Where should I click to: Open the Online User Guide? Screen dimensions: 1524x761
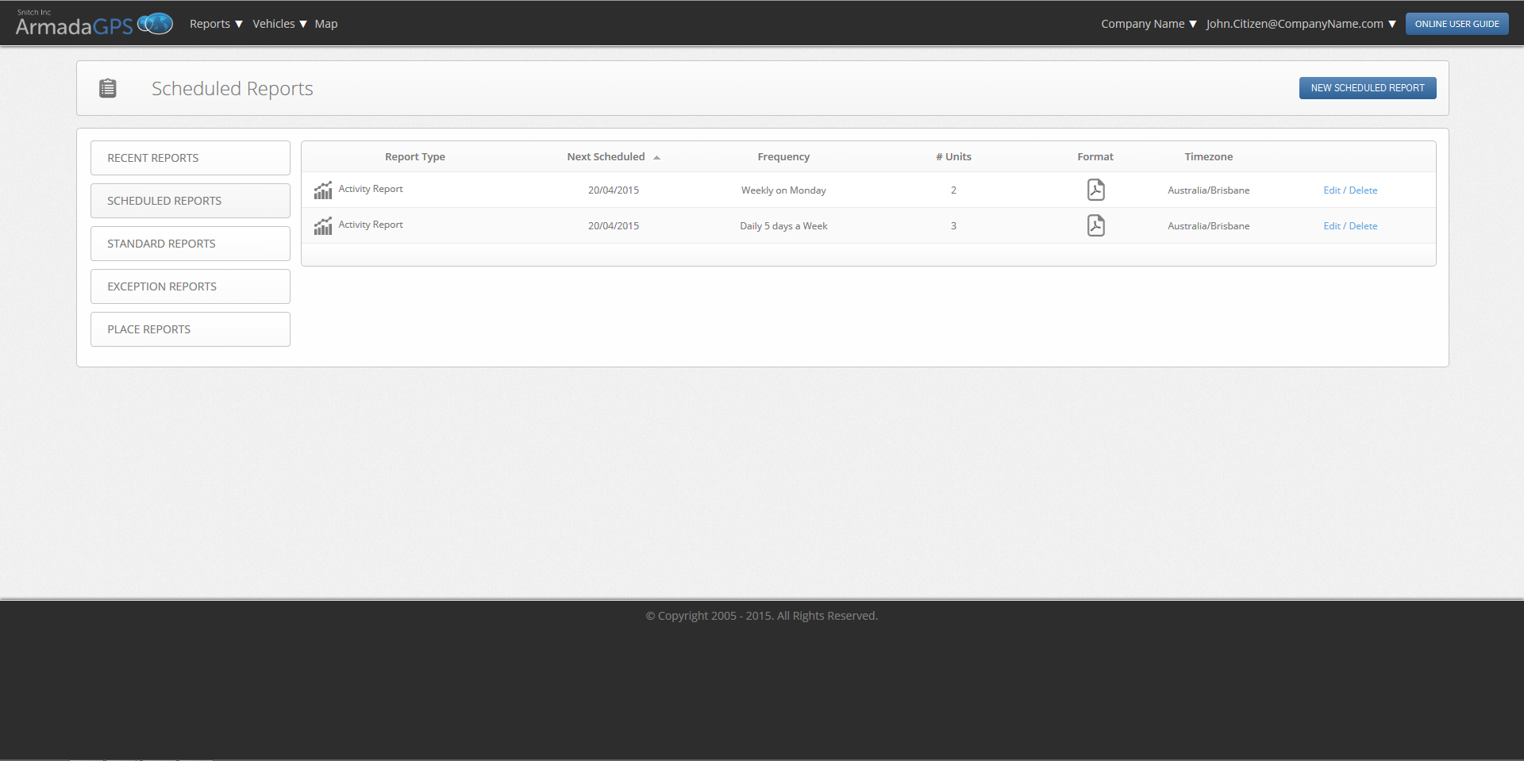coord(1457,24)
